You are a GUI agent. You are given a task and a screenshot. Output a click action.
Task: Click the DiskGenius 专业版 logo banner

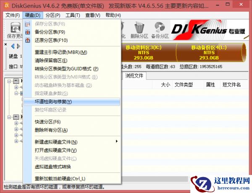(209, 30)
